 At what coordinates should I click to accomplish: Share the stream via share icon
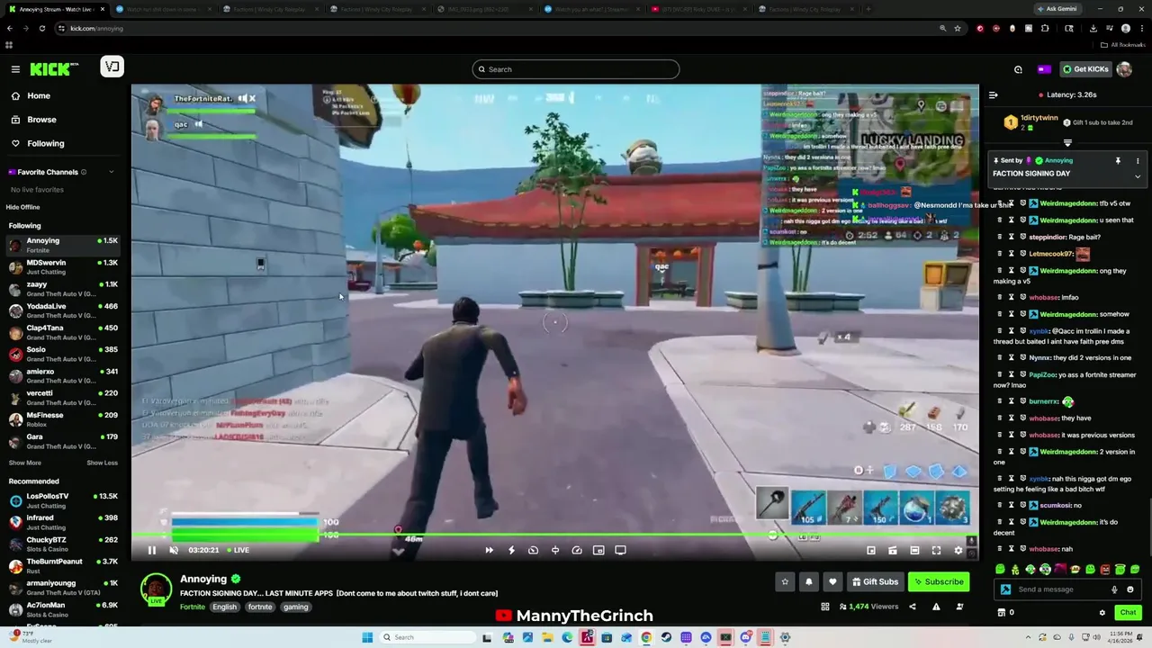click(x=913, y=607)
